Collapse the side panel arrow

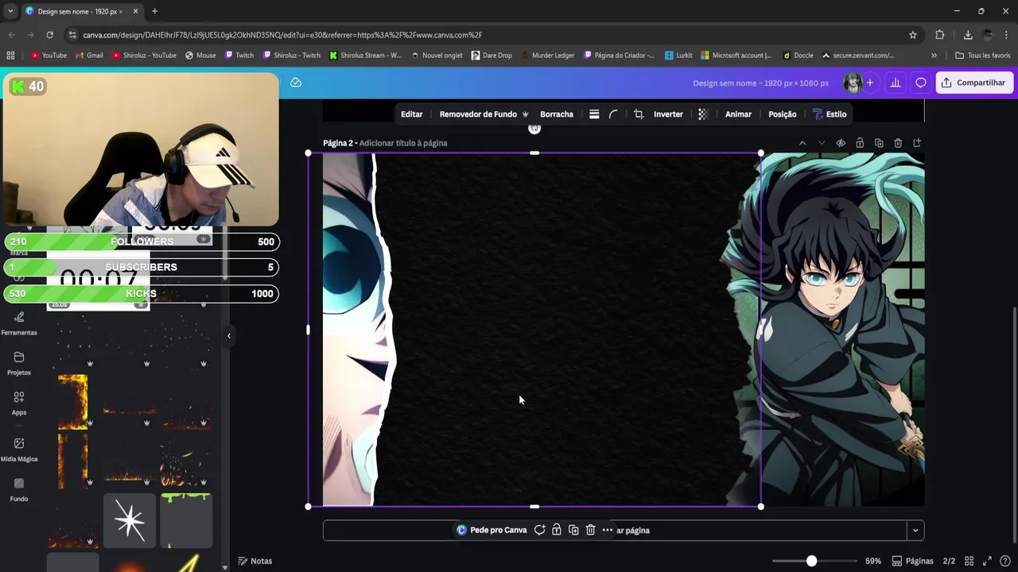point(229,336)
